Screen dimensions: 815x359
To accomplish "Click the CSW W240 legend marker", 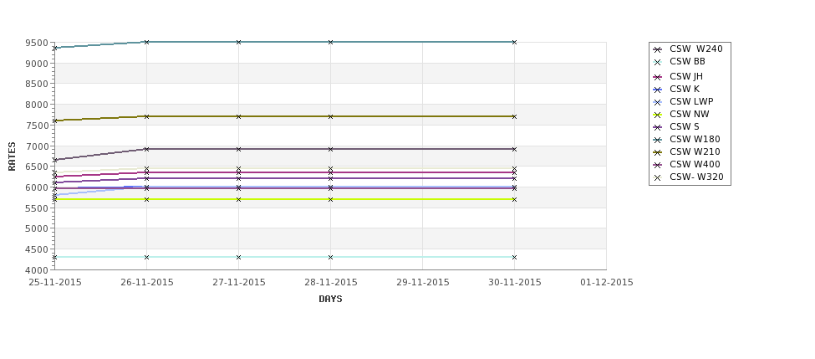I will [x=658, y=49].
